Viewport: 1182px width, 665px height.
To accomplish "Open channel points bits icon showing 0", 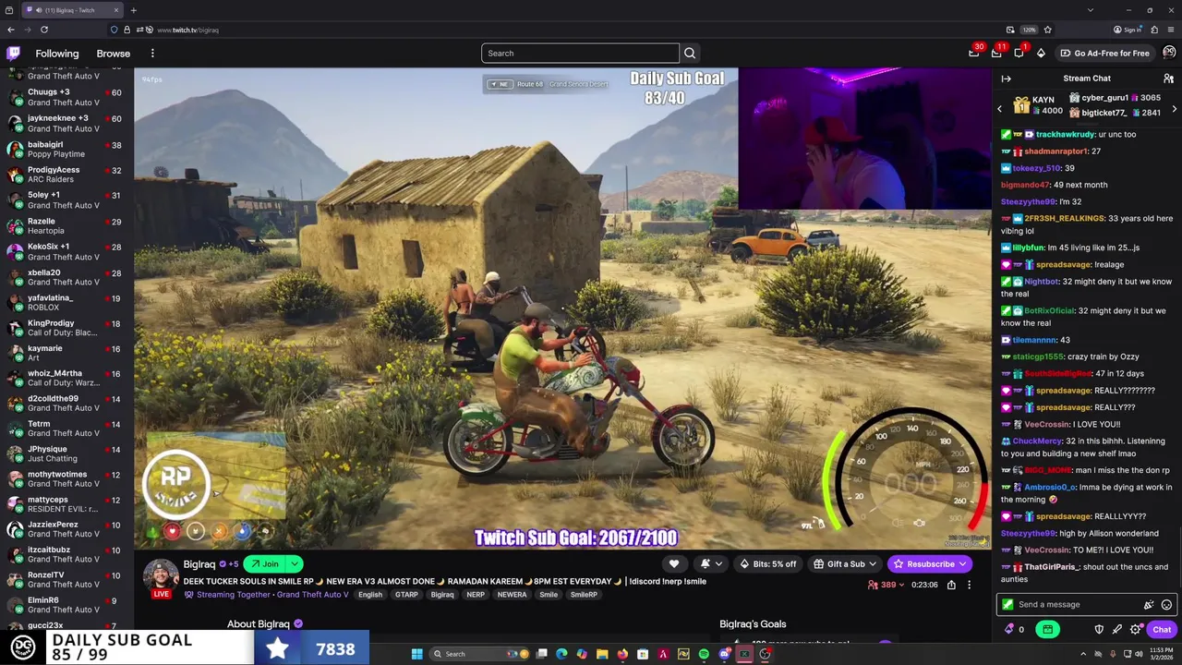I will coord(1014,630).
